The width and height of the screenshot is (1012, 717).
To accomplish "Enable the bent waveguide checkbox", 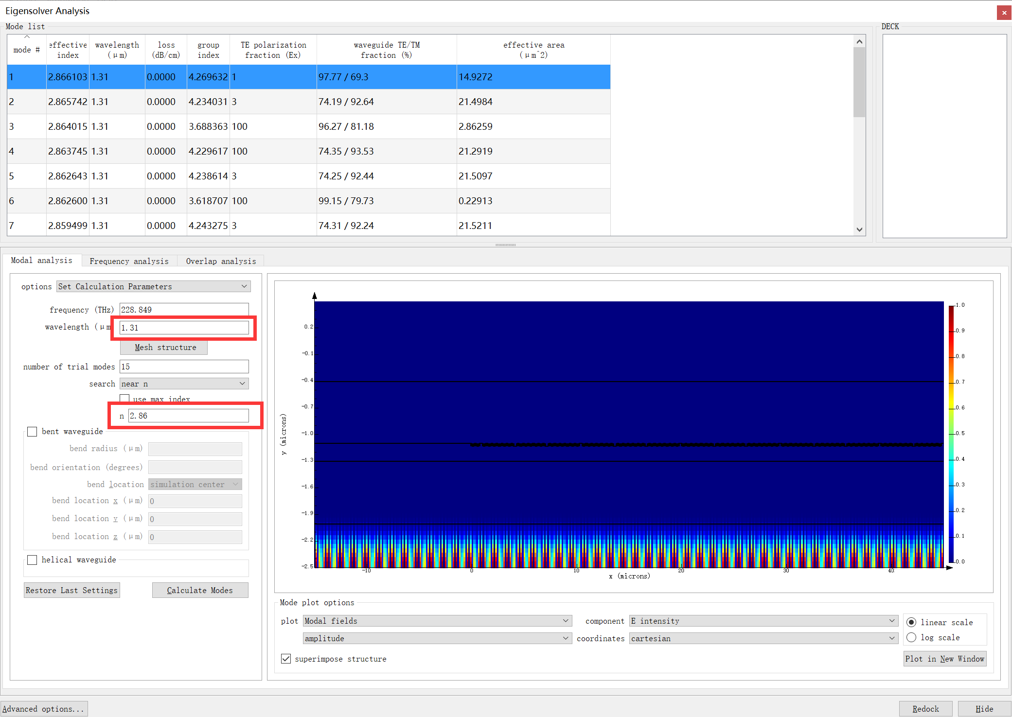I will (32, 432).
